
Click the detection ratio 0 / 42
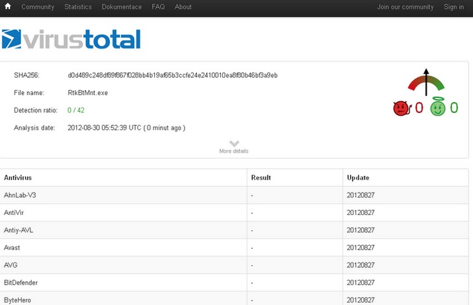point(75,110)
